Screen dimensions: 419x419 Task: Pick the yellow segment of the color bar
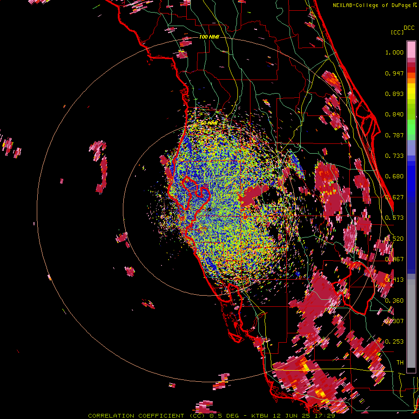point(411,91)
